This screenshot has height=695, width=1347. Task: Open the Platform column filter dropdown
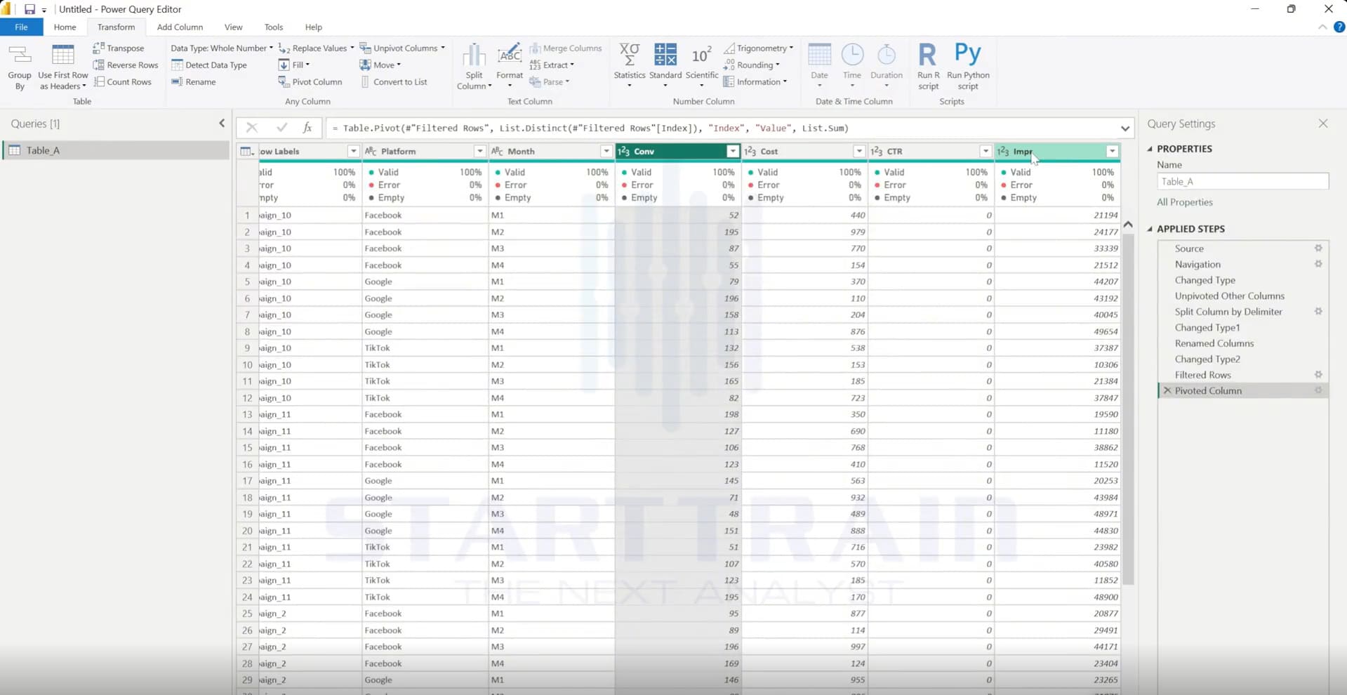[x=479, y=151]
